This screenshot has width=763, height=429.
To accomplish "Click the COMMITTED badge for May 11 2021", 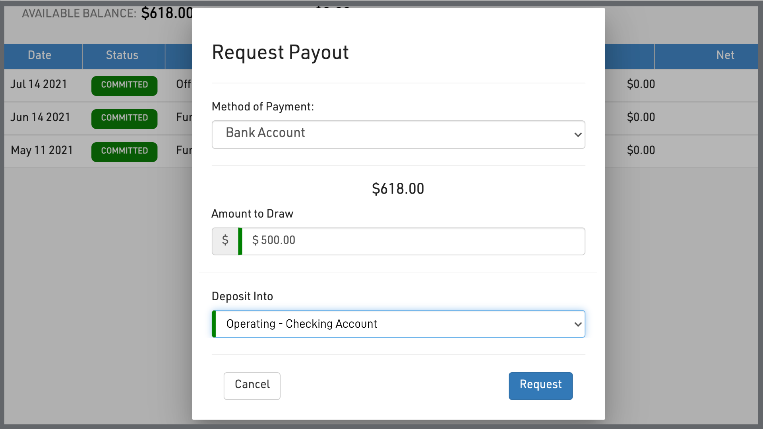I will click(x=124, y=151).
